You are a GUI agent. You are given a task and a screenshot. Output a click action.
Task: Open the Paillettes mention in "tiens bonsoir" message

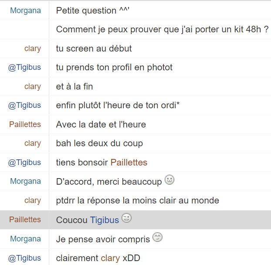pos(129,162)
